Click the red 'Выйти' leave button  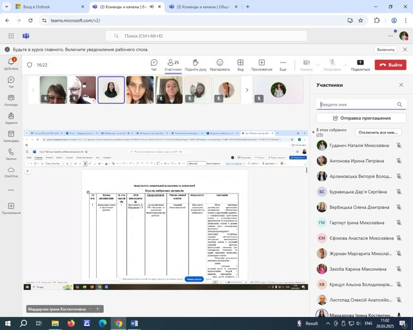click(x=390, y=64)
